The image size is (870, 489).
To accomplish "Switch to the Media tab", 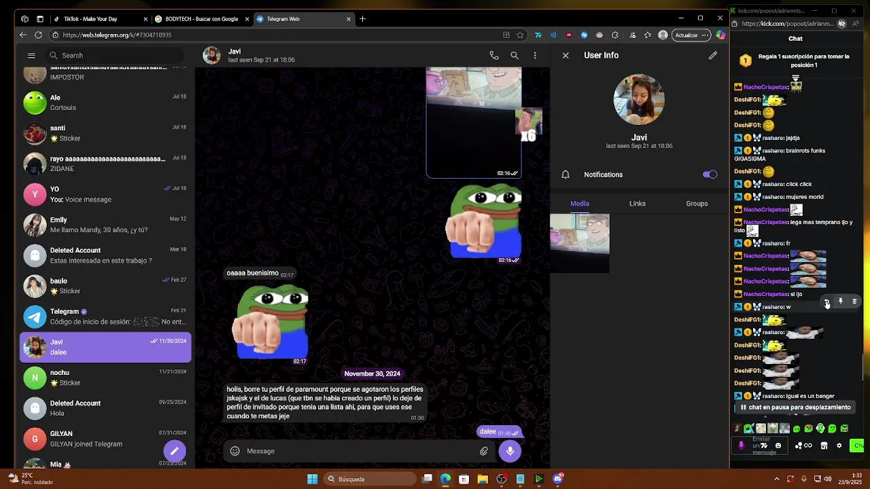I will (x=580, y=204).
